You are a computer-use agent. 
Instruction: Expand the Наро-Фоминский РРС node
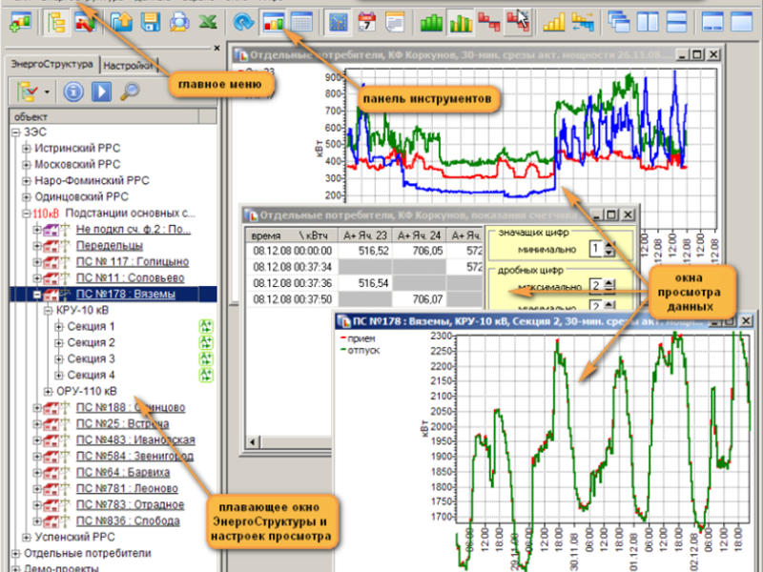(x=27, y=181)
